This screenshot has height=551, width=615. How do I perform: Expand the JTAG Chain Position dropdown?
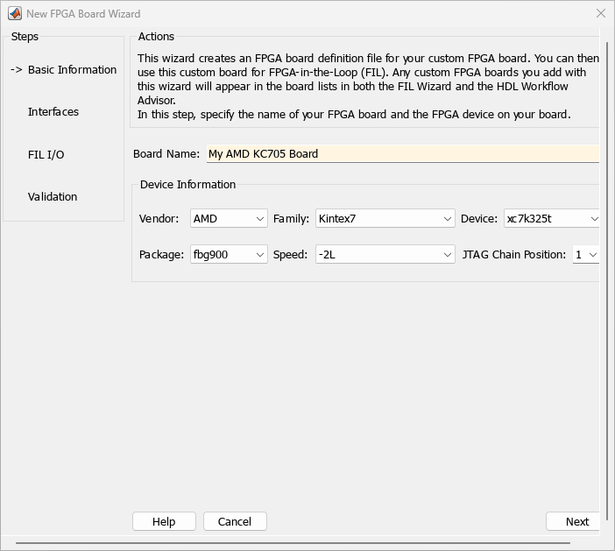[x=585, y=255]
